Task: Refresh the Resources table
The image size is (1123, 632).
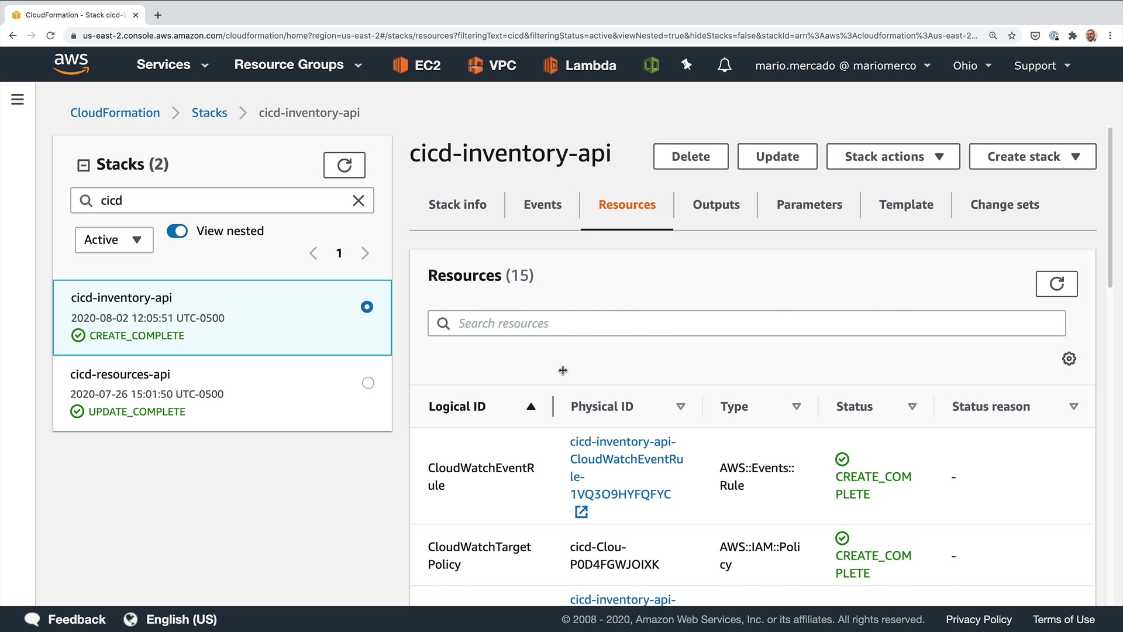Action: point(1056,284)
